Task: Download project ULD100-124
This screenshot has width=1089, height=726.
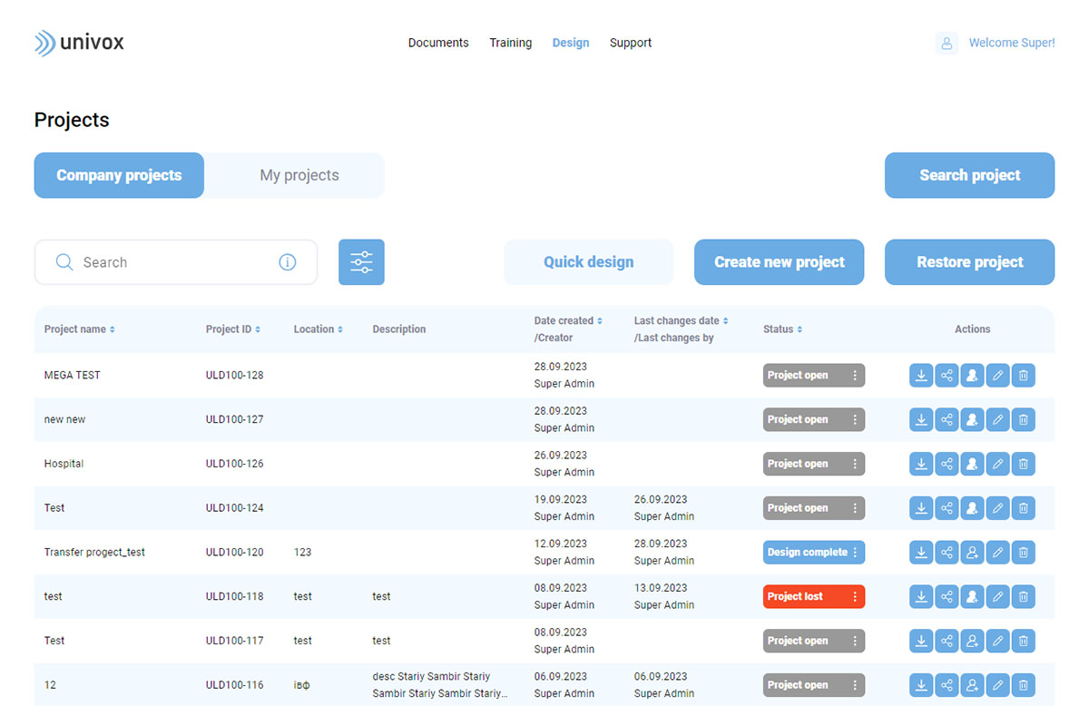Action: [x=921, y=508]
